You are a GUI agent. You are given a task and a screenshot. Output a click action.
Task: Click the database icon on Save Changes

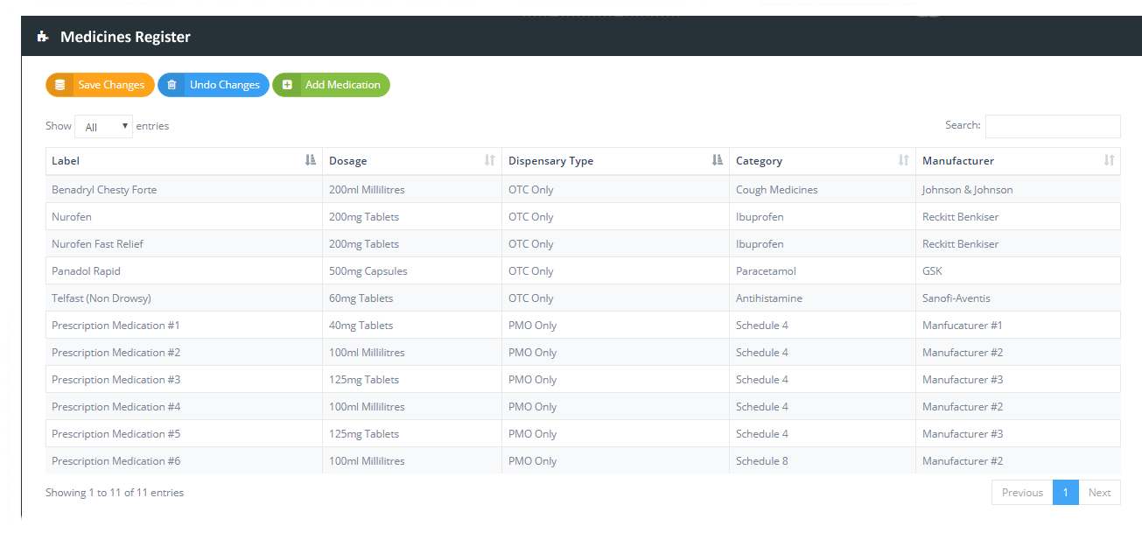(60, 85)
